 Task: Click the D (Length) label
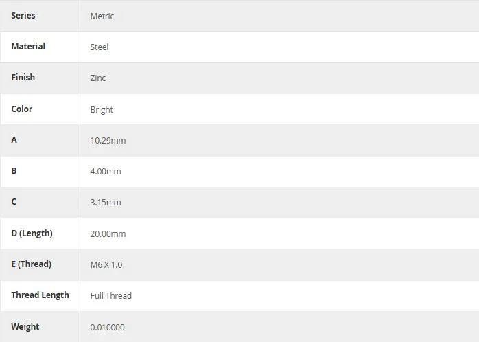tap(32, 233)
